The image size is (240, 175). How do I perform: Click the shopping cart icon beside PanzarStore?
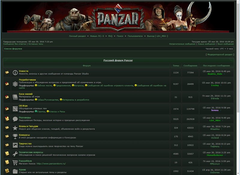tap(15, 162)
